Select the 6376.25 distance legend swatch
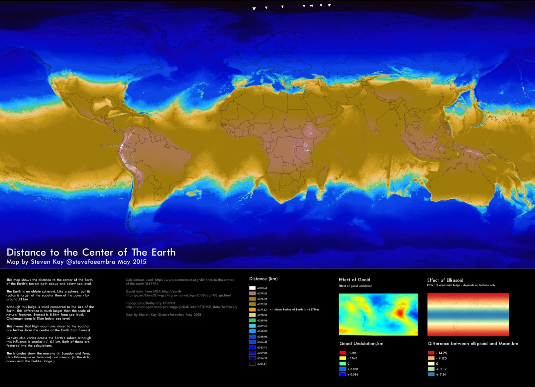 252,299
